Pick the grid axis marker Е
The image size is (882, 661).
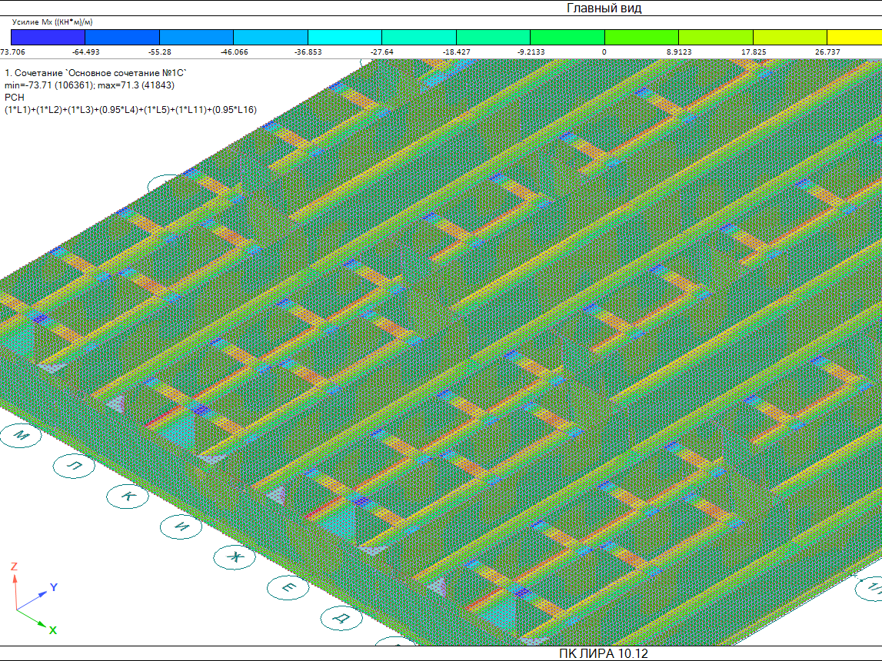point(289,588)
